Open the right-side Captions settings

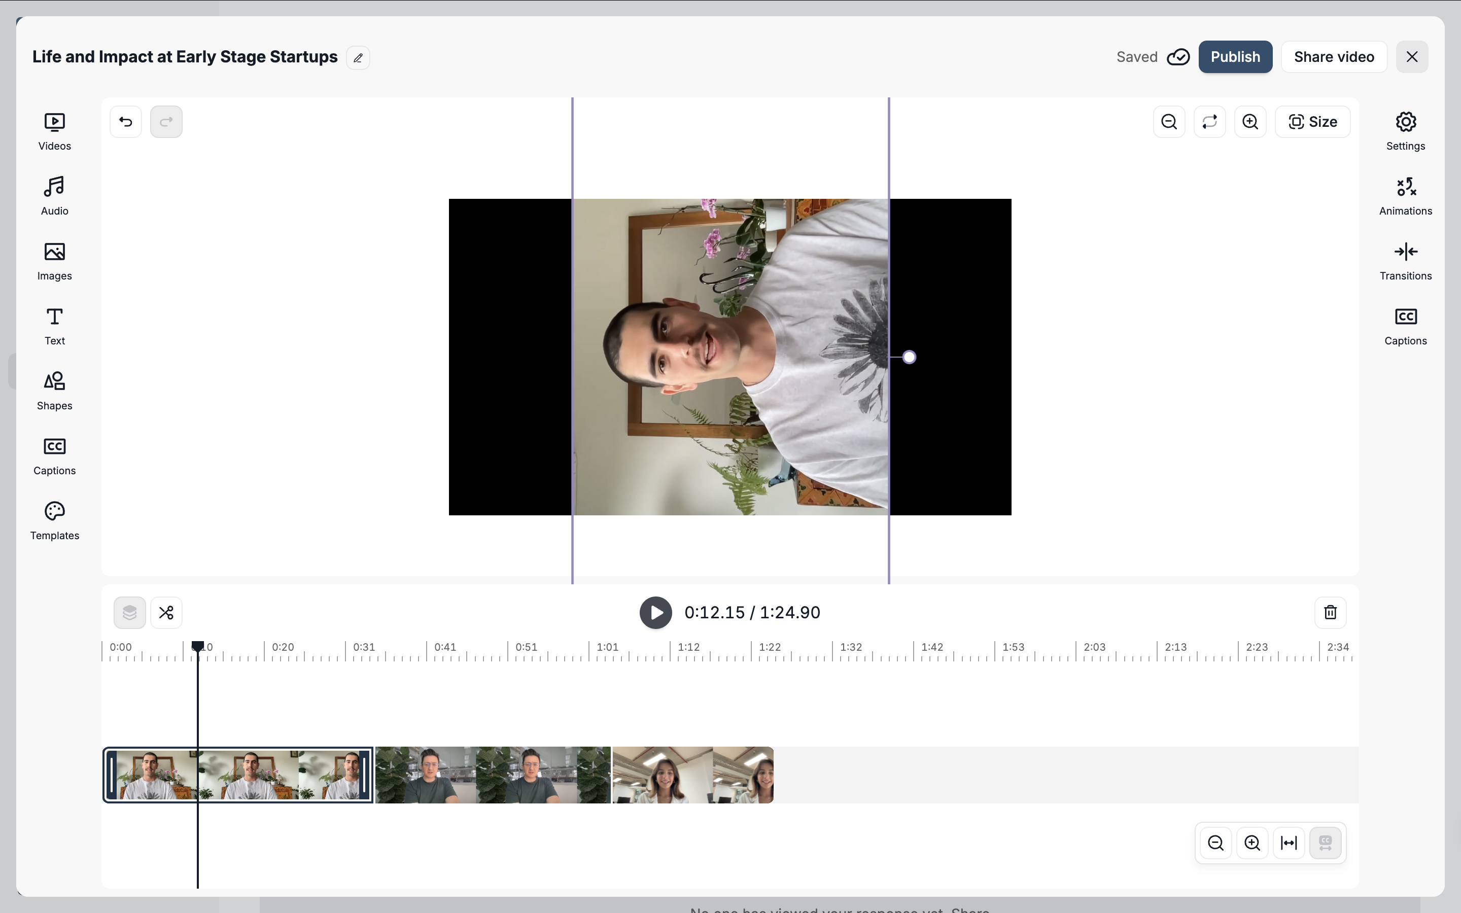(1405, 326)
